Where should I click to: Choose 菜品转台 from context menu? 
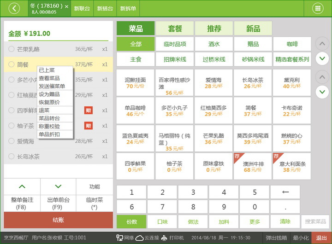(55, 118)
